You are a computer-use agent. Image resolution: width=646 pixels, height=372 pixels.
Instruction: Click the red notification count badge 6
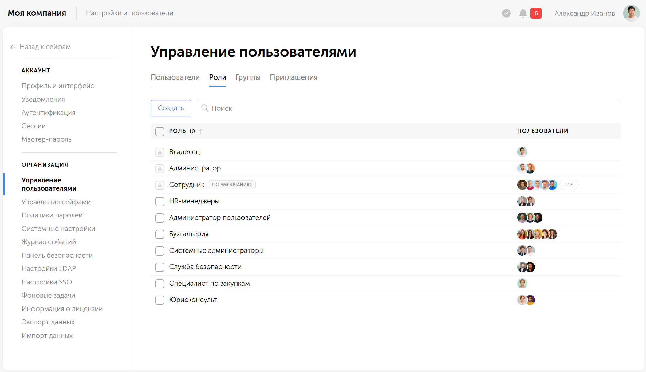(x=536, y=13)
